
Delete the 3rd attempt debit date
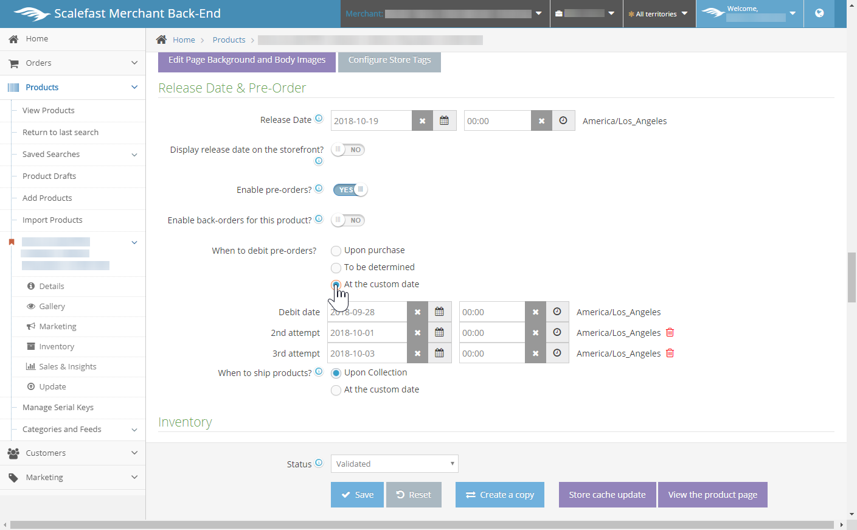click(670, 353)
